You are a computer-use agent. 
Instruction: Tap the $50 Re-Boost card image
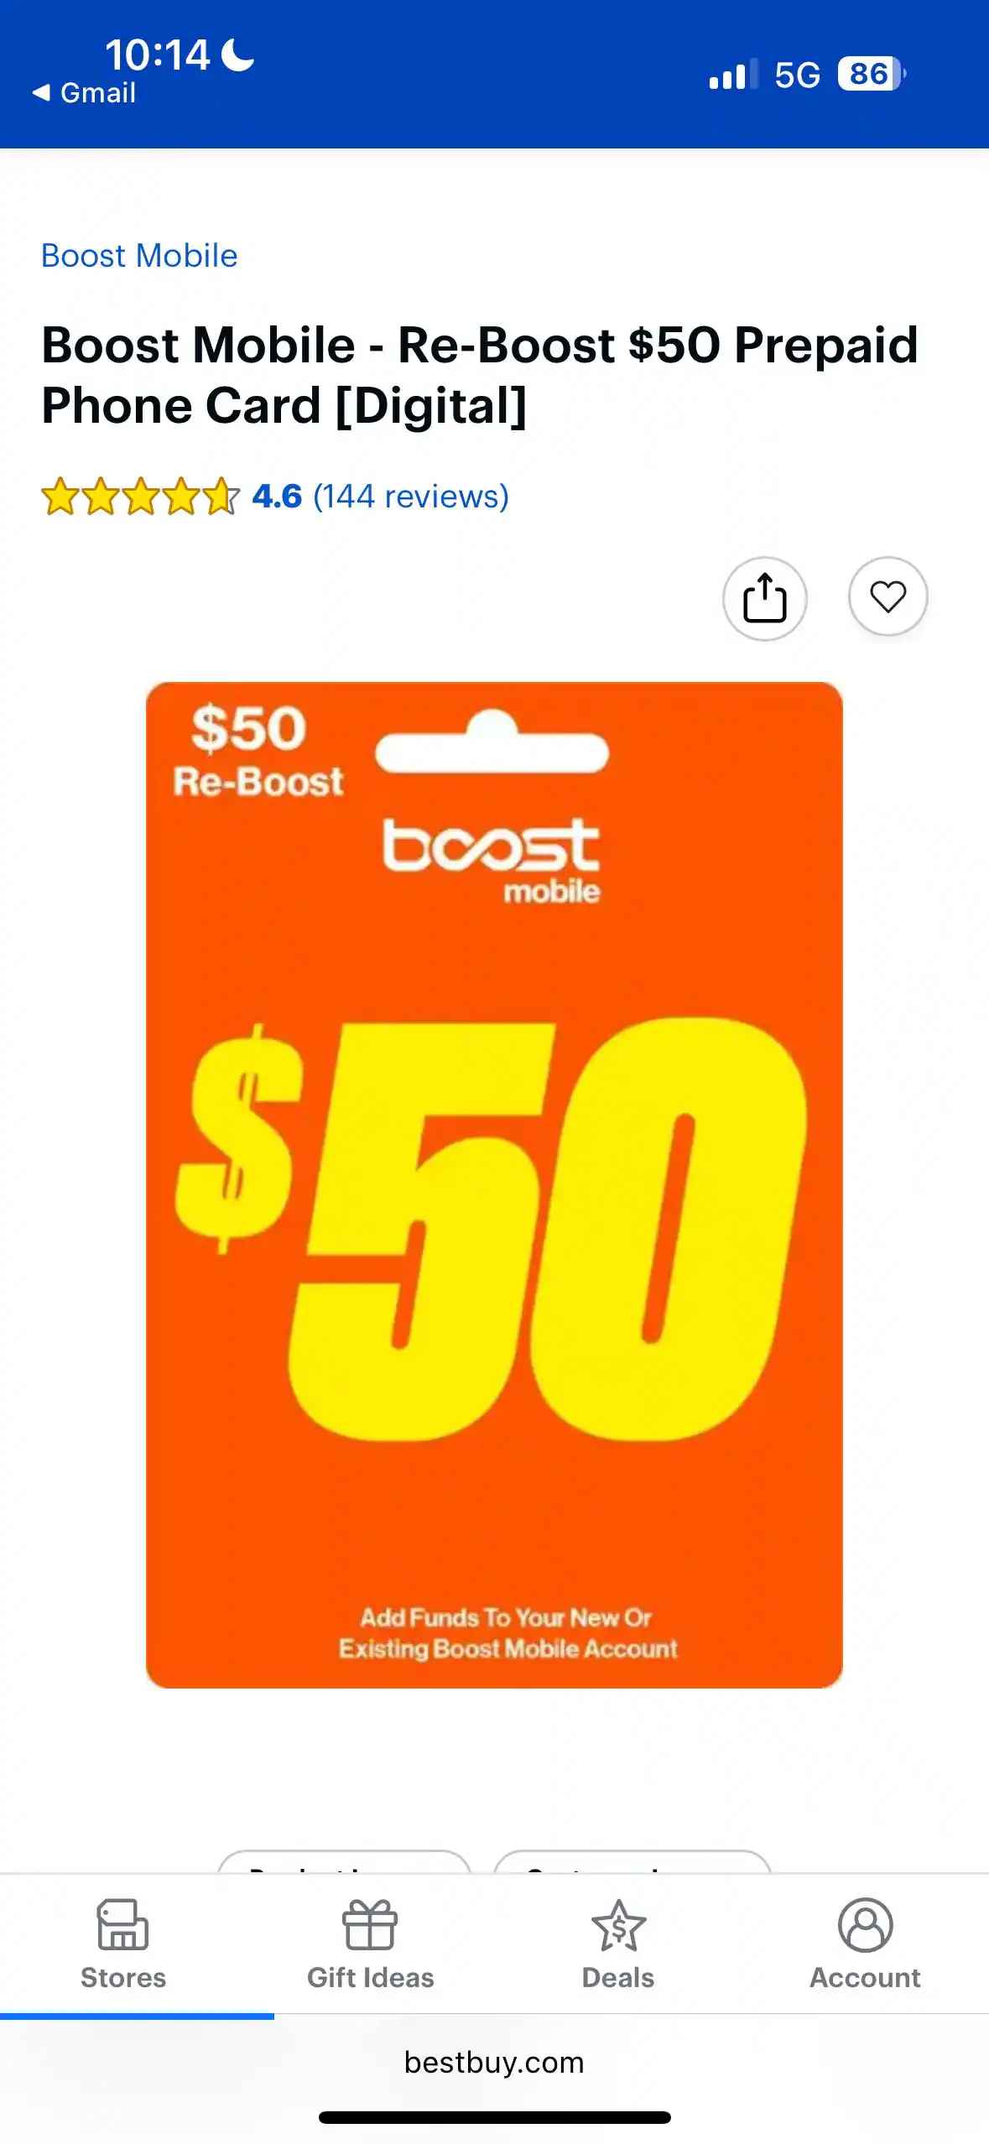(x=494, y=1184)
